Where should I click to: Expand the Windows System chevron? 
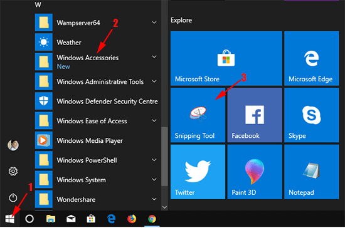154,180
